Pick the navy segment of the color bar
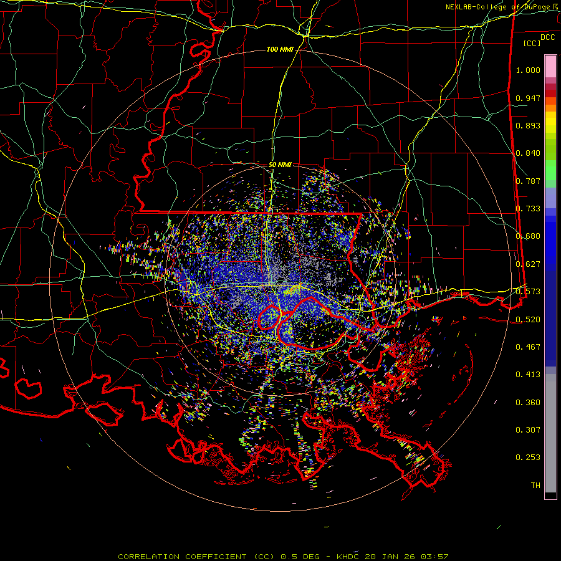Image resolution: width=561 pixels, height=561 pixels. pos(550,319)
